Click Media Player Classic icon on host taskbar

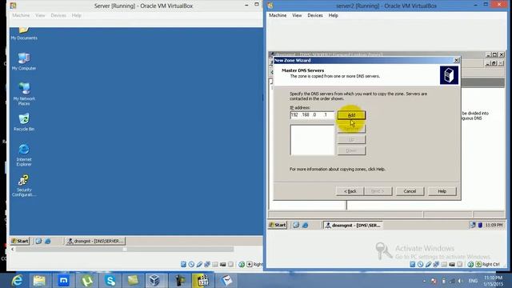(202, 281)
